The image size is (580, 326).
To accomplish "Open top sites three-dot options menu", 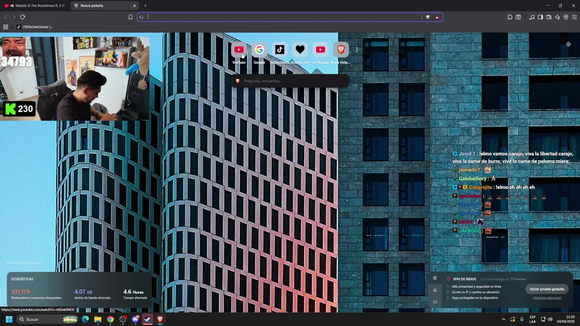I will pos(357,50).
